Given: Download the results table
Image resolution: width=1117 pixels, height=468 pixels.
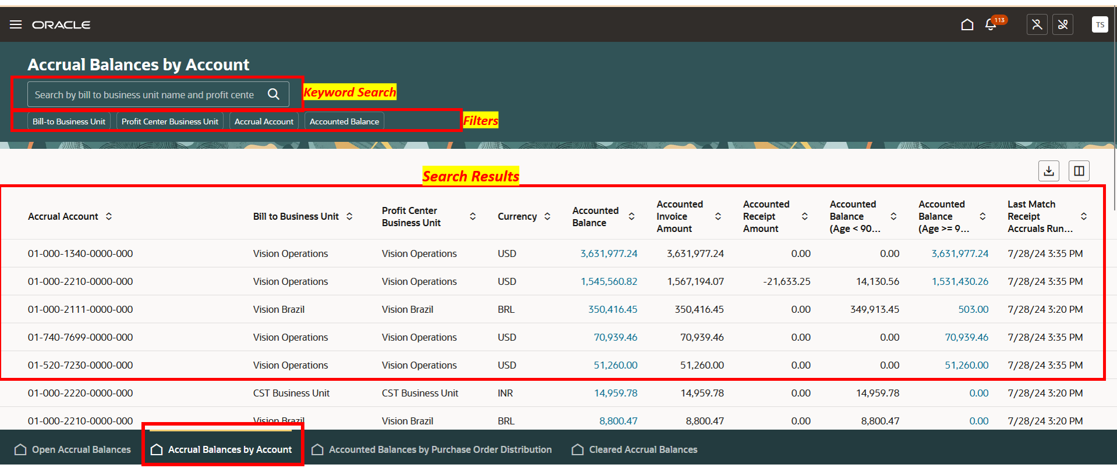Looking at the screenshot, I should pyautogui.click(x=1049, y=171).
